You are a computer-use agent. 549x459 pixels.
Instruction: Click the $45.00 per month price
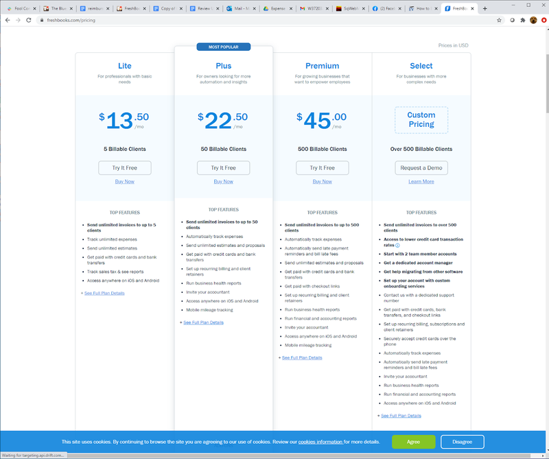pyautogui.click(x=321, y=121)
